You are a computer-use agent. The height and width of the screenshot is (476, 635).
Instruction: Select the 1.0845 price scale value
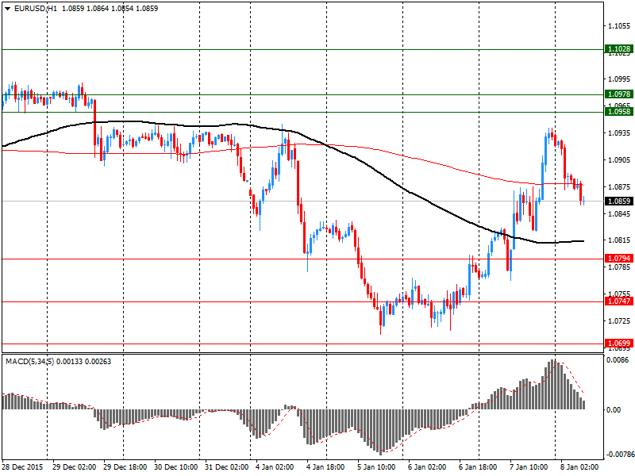(x=619, y=213)
